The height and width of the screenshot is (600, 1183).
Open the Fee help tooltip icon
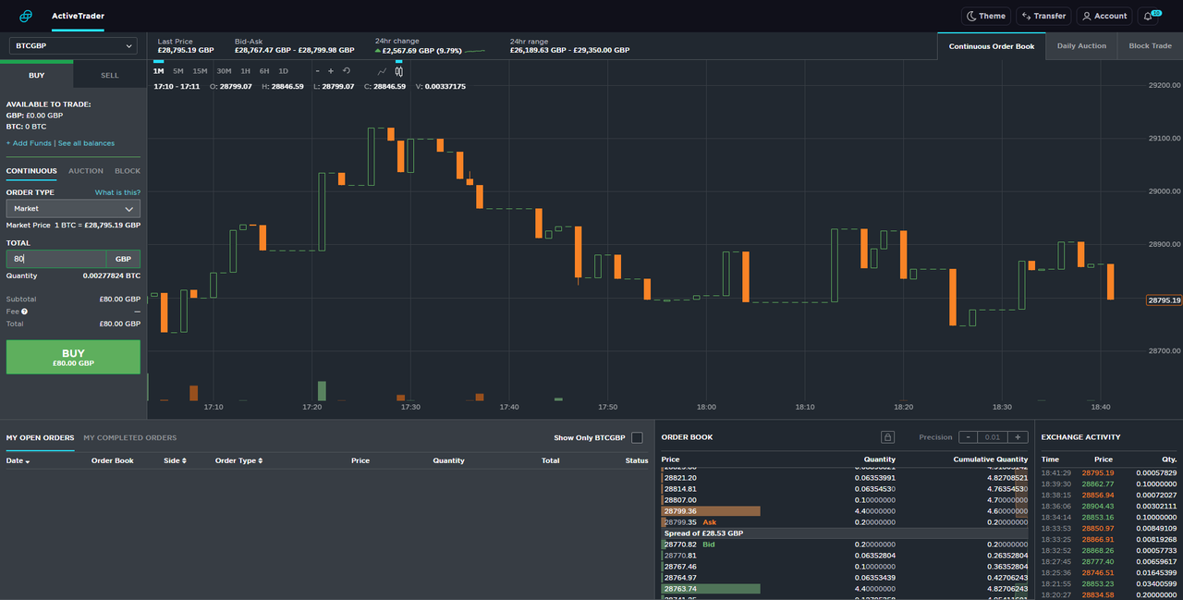coord(25,312)
